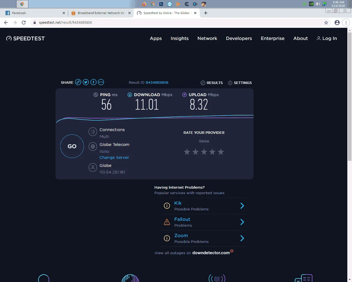The width and height of the screenshot is (352, 282).
Task: Copy the share link via the link icon
Action: click(78, 82)
